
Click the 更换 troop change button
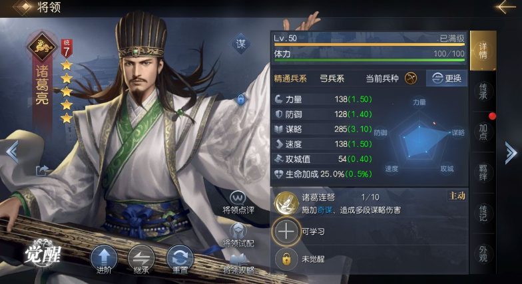point(447,78)
